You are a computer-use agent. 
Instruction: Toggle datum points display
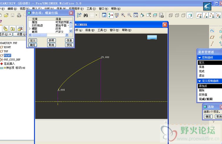point(212,15)
